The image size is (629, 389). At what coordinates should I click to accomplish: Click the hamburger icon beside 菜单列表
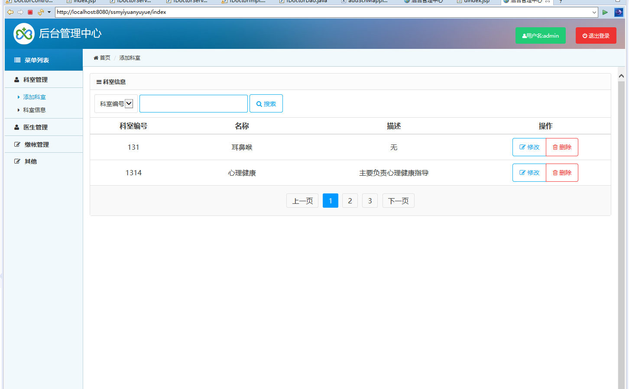click(16, 60)
